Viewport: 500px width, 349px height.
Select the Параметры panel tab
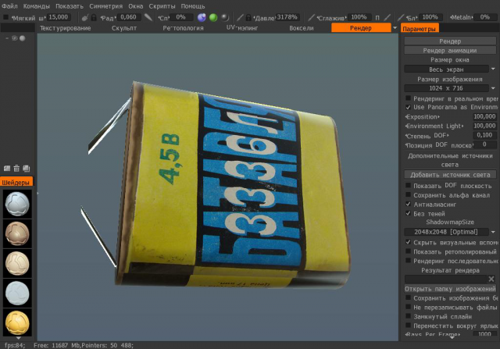tap(420, 29)
